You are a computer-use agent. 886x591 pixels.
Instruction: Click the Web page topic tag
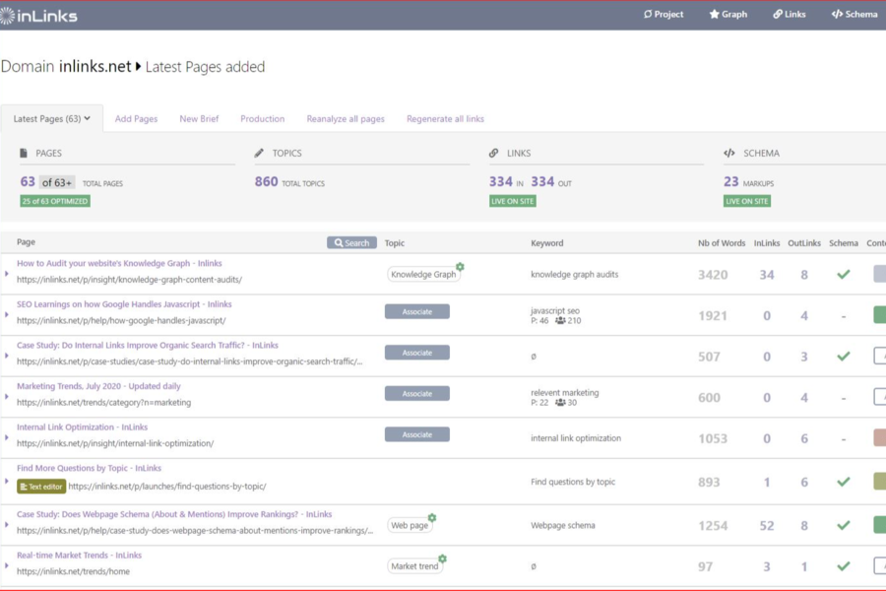410,525
